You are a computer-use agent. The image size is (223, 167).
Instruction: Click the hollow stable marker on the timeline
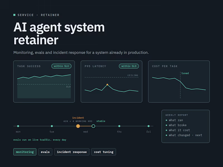click(93, 126)
